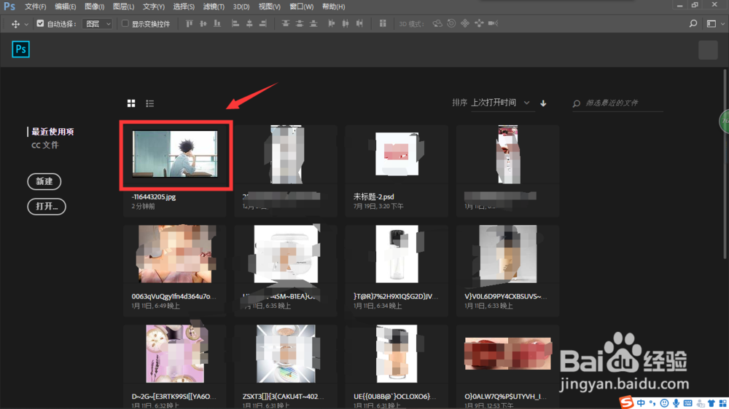
Task: Select 3D slide mode icon
Action: click(x=479, y=23)
